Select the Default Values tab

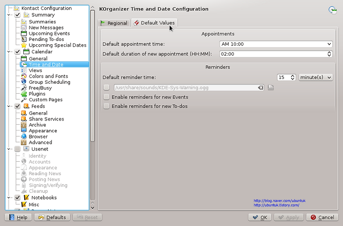[x=154, y=23]
